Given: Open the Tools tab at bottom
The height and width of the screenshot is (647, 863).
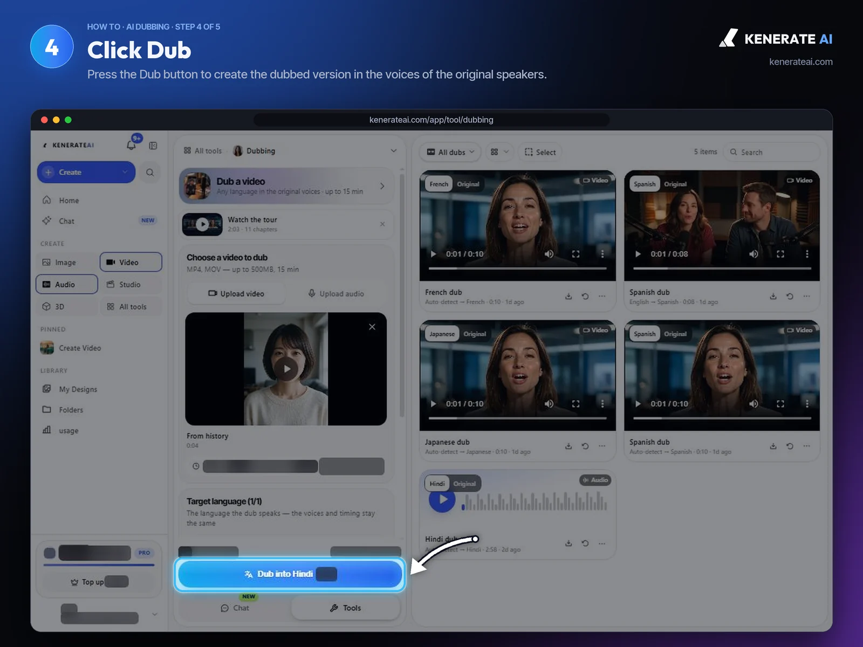Looking at the screenshot, I should tap(346, 608).
